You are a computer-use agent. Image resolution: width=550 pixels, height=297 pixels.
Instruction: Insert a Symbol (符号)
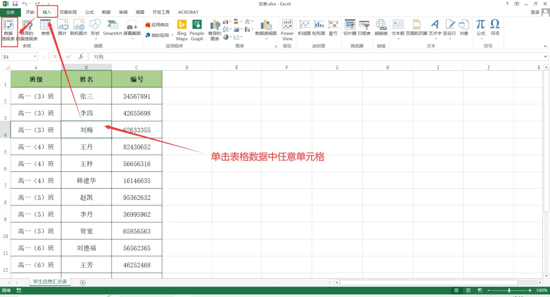[495, 27]
